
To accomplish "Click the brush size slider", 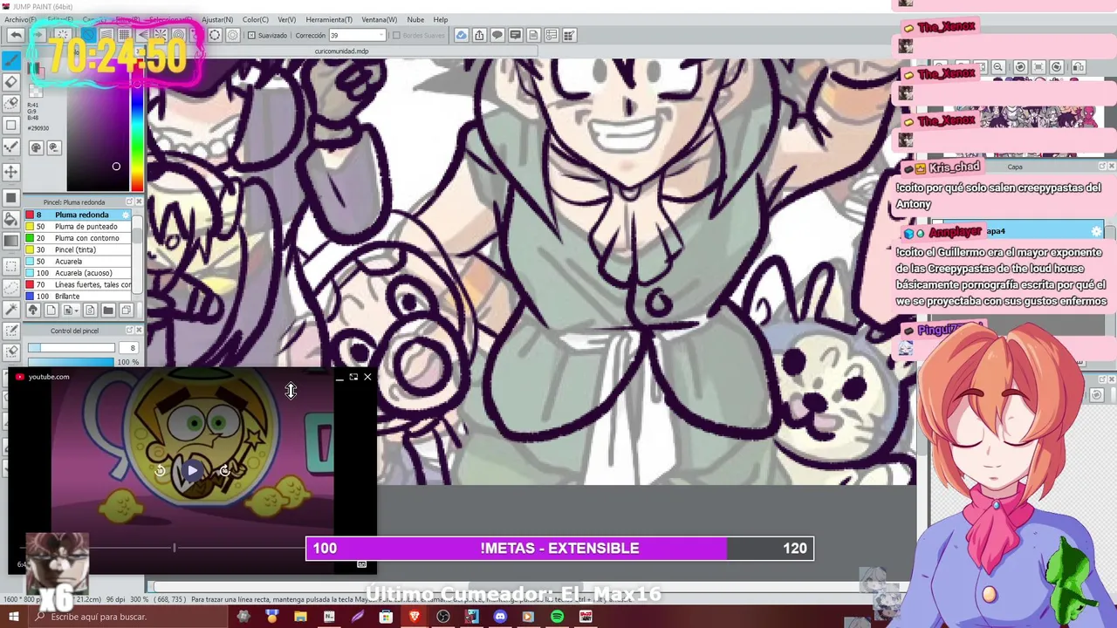I will (x=72, y=348).
